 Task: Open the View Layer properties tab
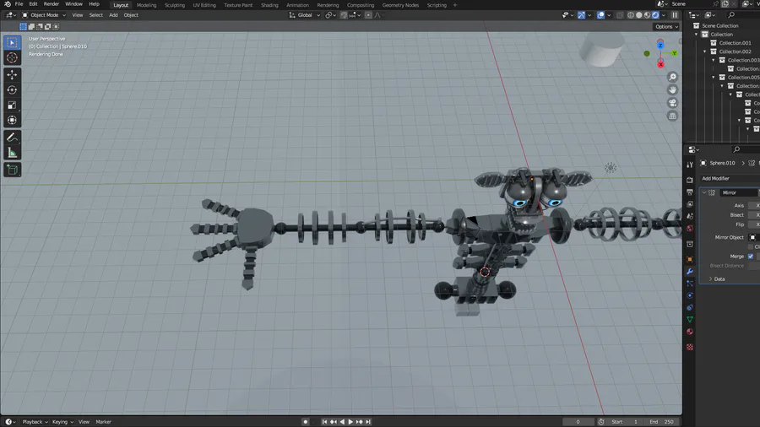pos(690,204)
